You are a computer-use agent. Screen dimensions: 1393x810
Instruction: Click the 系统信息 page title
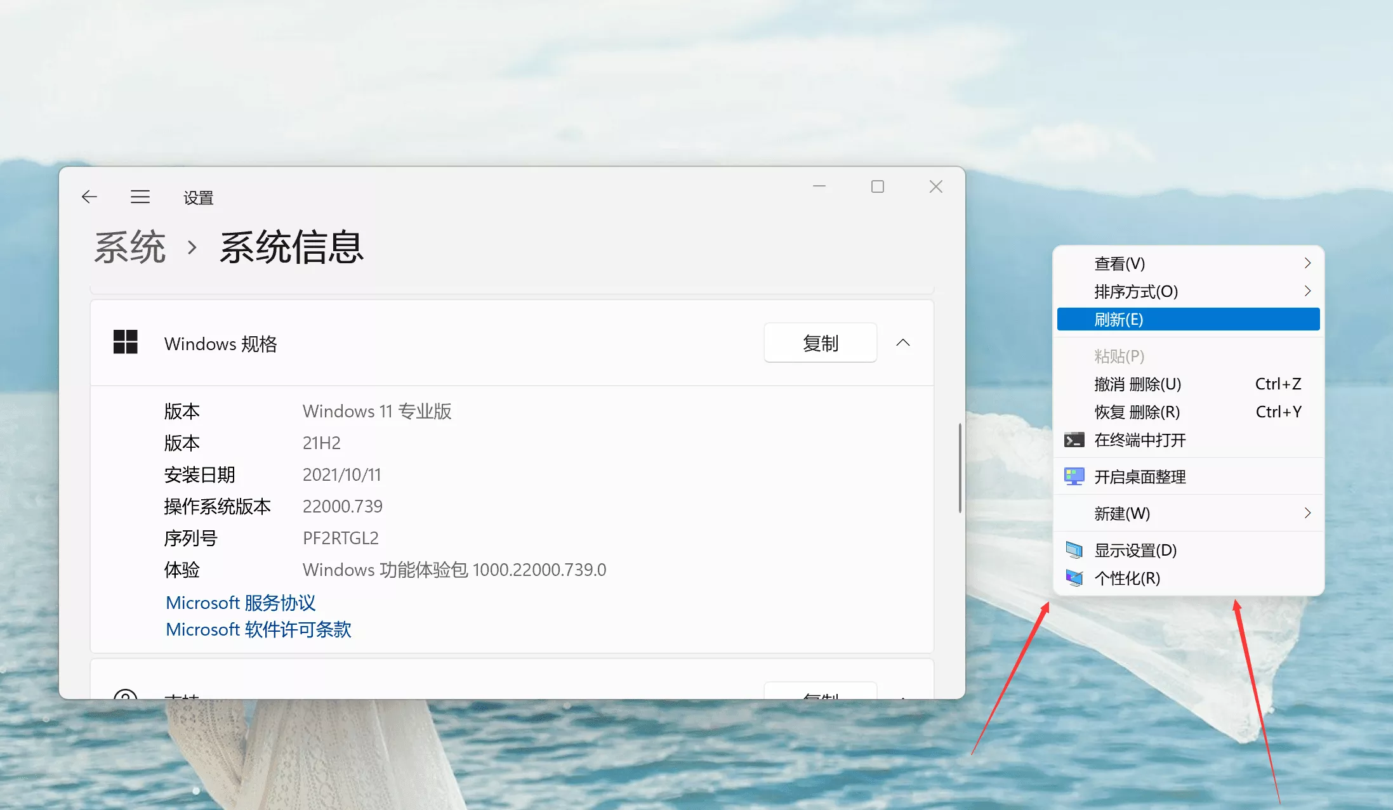tap(292, 247)
